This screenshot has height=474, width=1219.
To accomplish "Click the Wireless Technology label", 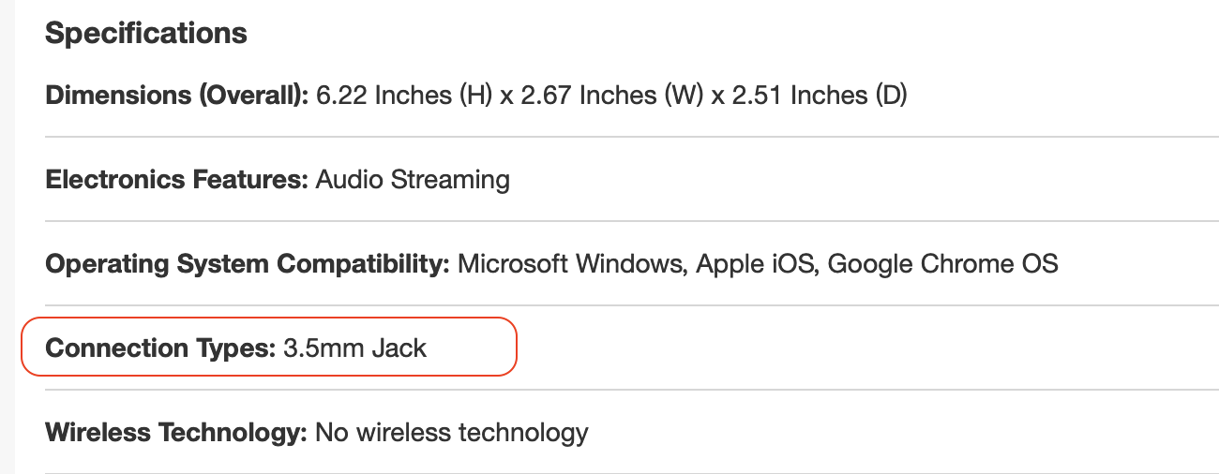I will (176, 433).
